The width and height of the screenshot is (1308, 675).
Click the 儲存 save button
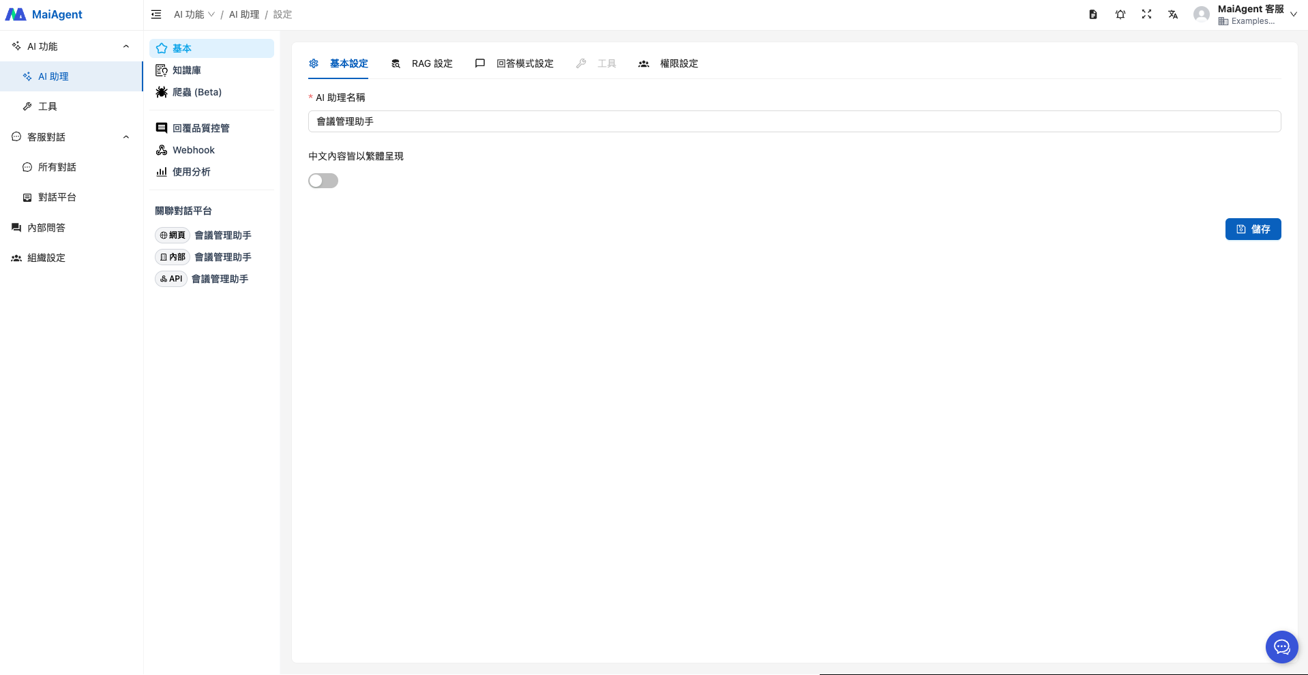[1253, 229]
